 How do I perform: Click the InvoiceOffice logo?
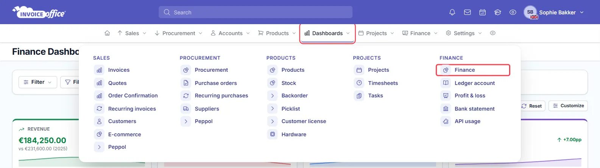tap(39, 12)
